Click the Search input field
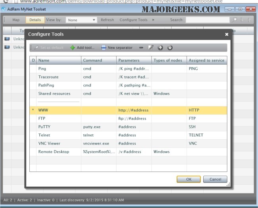Image resolution: width=258 pixels, height=208 pixels. 208,20
